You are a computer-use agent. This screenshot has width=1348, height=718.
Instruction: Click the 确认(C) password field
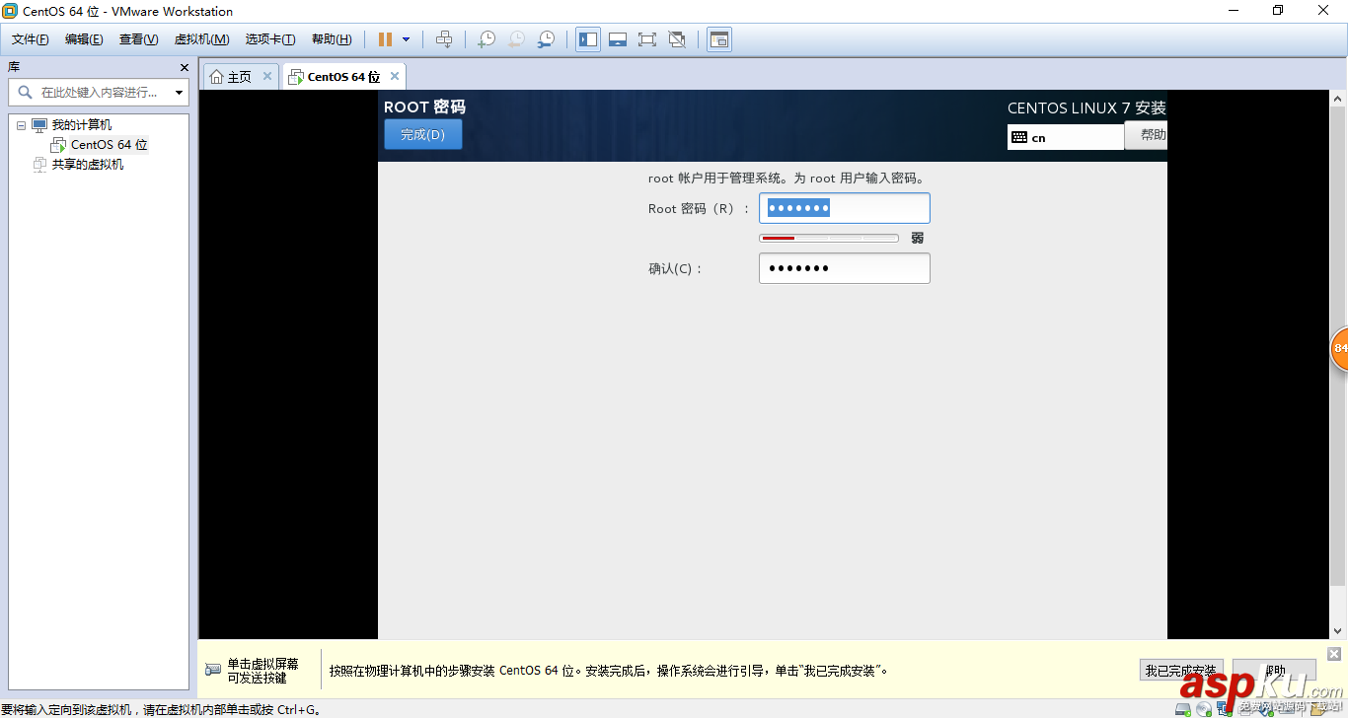(844, 268)
